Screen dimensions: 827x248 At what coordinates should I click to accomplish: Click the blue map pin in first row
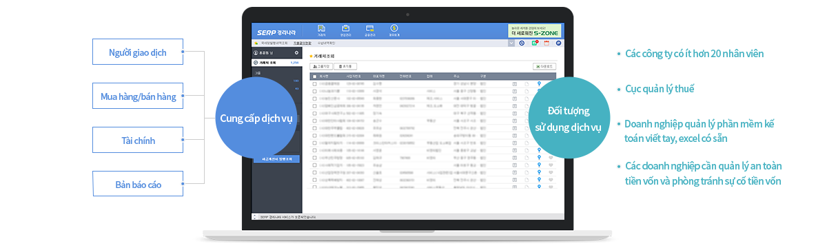pyautogui.click(x=538, y=83)
